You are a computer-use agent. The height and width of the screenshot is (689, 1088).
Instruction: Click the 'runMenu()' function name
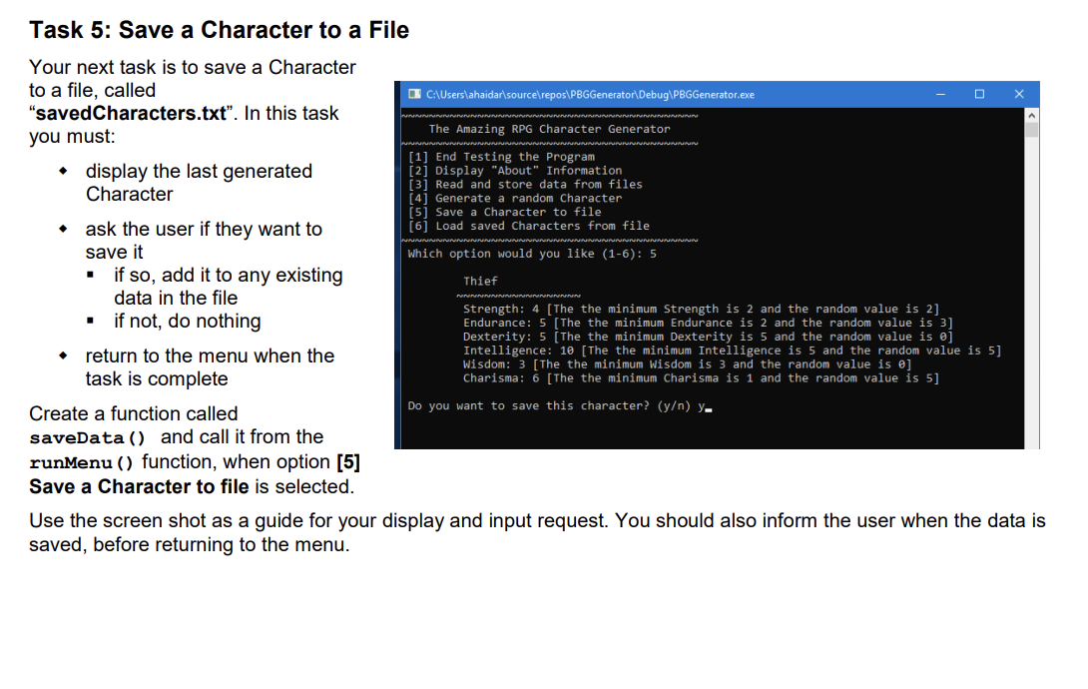click(81, 462)
